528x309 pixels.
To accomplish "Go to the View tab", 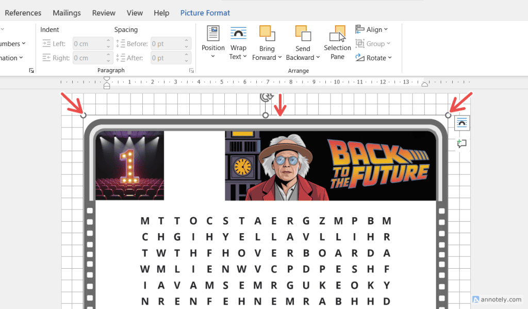I will point(135,13).
